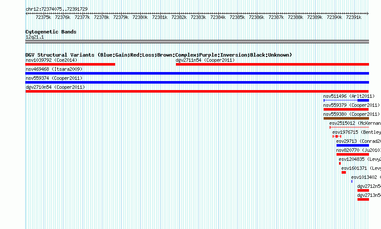
Task: Click the 72390k ruler tick label
Action: pyautogui.click(x=334, y=17)
